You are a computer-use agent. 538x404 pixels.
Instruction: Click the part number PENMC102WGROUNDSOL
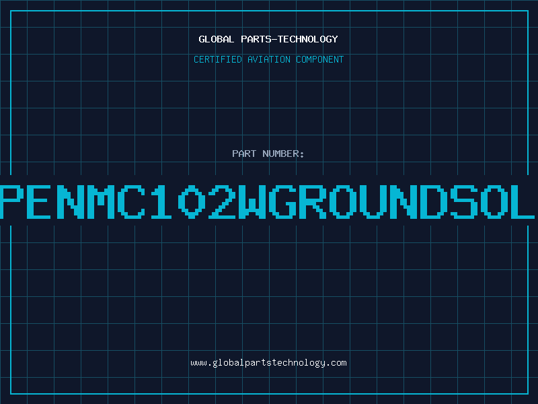coord(268,201)
